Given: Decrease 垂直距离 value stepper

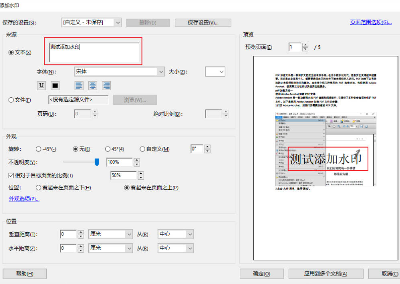Looking at the screenshot, I should click(x=81, y=236).
